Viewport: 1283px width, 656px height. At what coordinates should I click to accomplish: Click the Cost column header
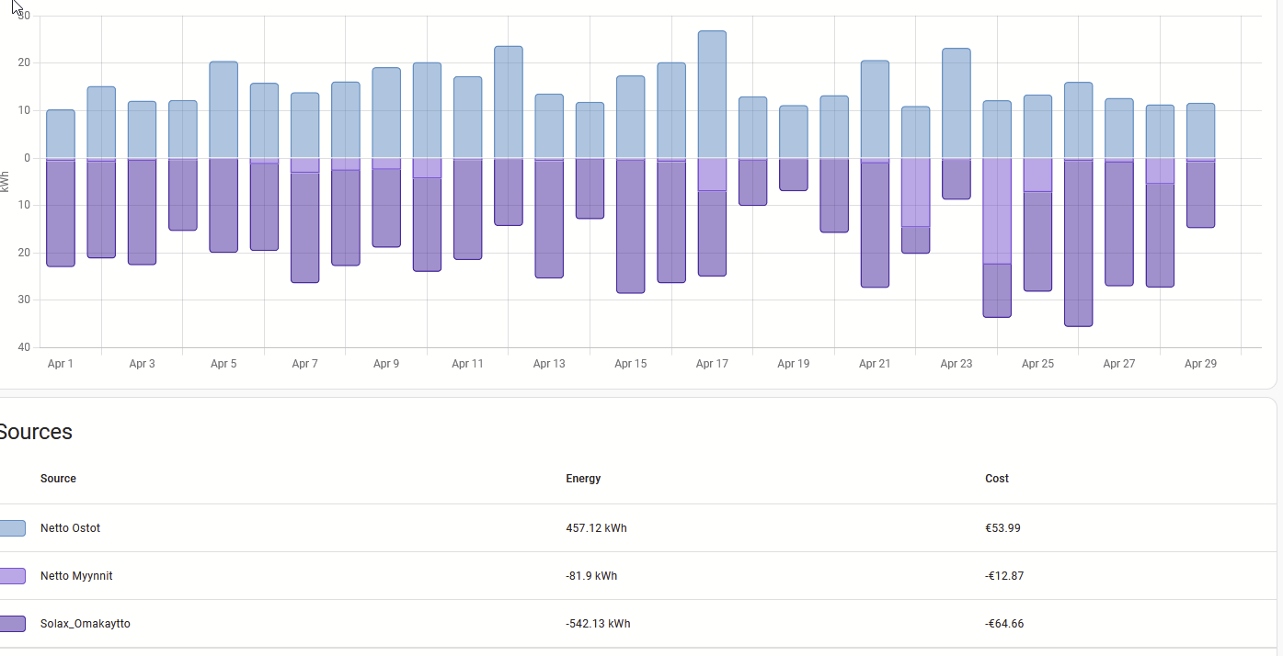click(997, 479)
